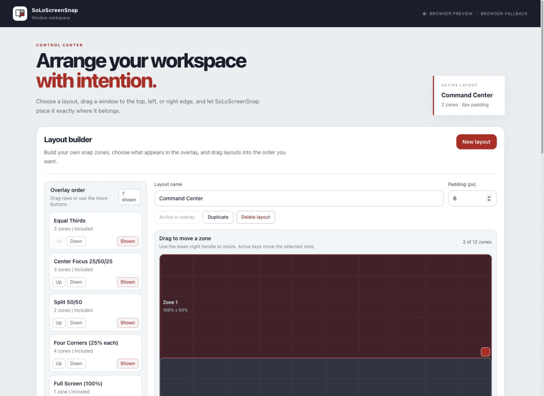Click the "Drag to move a zone" heading

point(185,238)
